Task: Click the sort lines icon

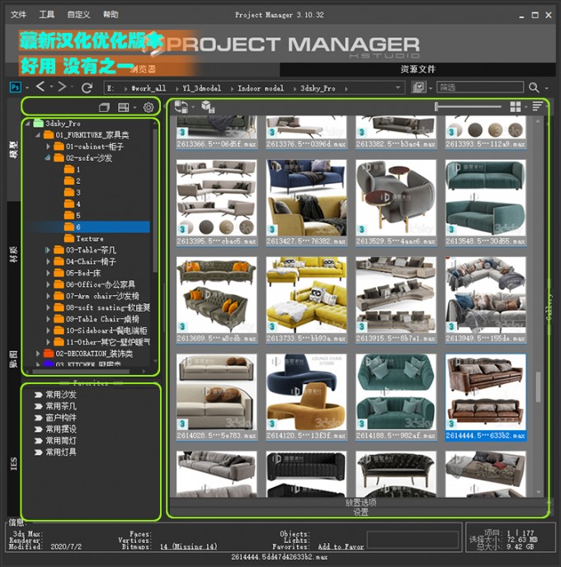Action: tap(537, 106)
